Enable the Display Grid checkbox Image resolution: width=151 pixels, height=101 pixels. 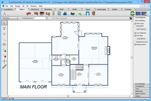[x=135, y=26]
